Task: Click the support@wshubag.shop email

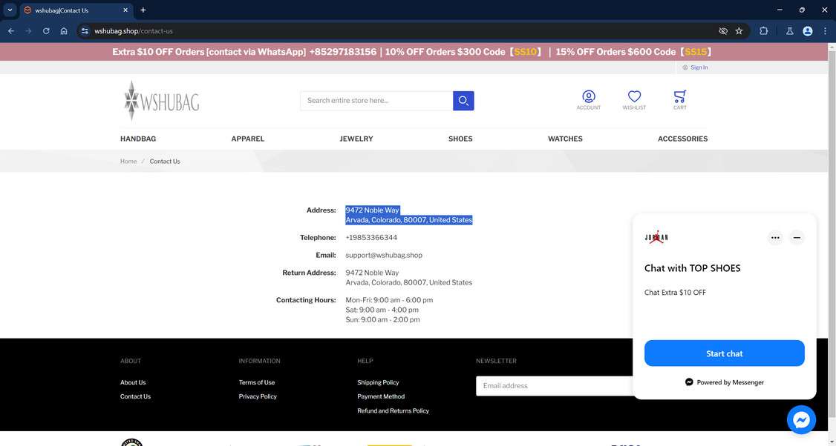Action: [x=384, y=255]
